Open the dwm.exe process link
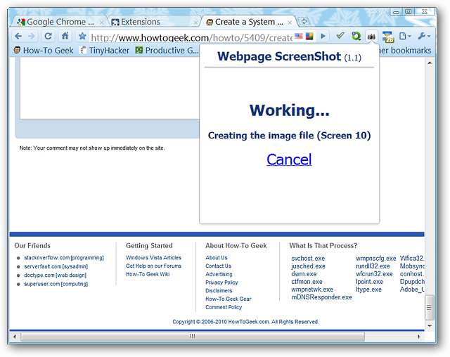The width and height of the screenshot is (450, 357). [304, 274]
